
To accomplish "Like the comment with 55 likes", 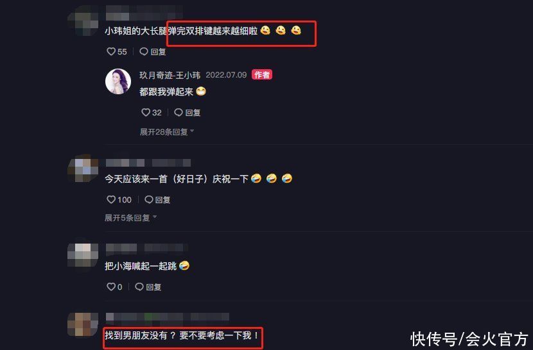I will coord(111,51).
